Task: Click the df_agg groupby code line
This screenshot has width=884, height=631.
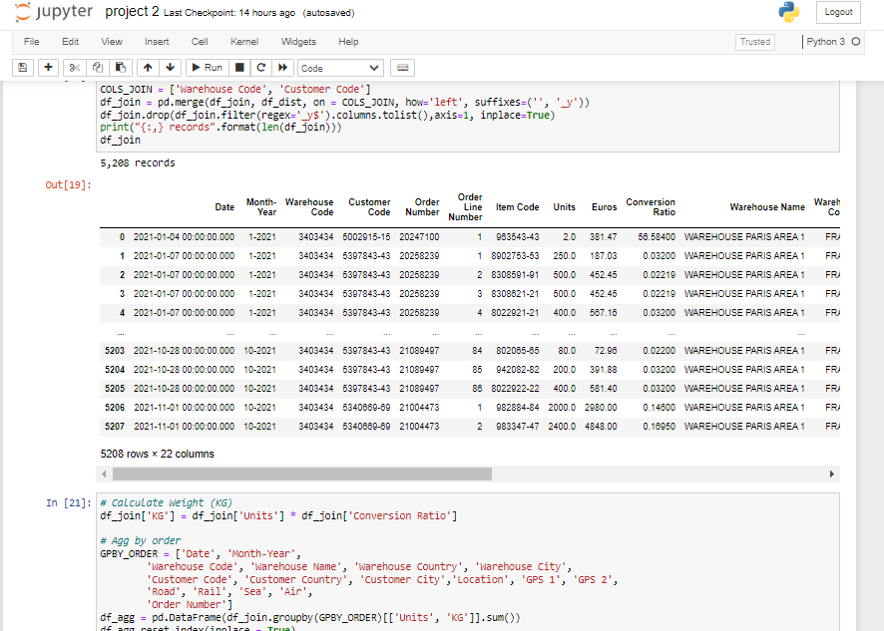Action: tap(310, 618)
